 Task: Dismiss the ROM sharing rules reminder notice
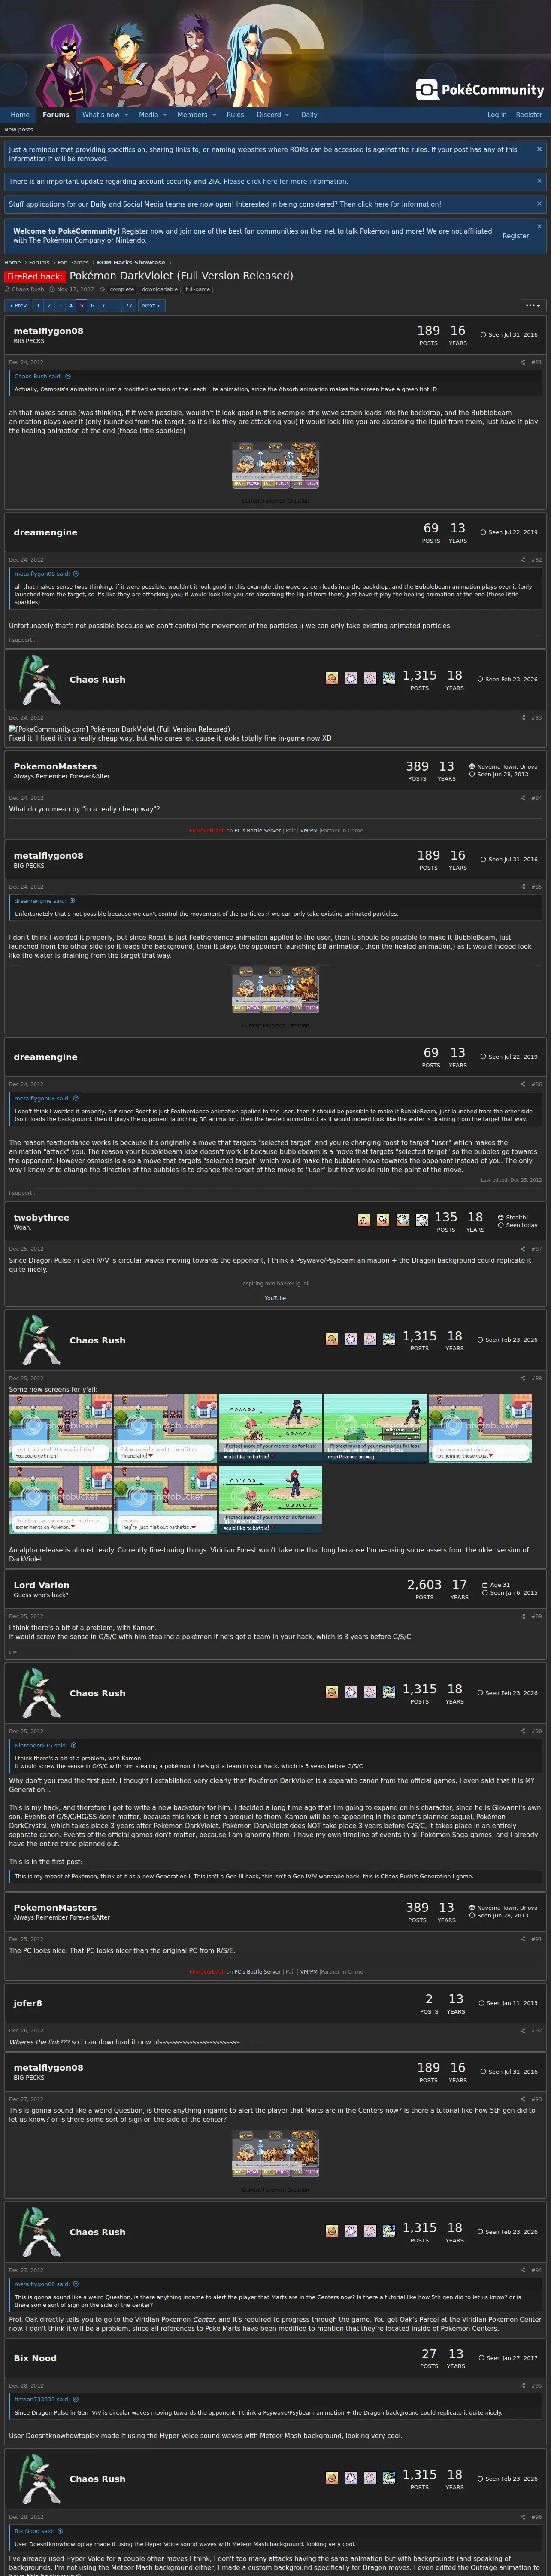tap(539, 149)
